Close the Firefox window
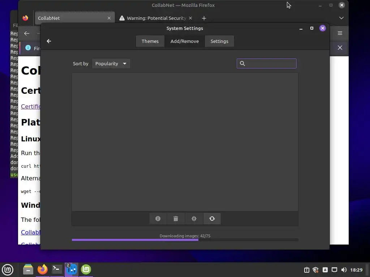Screen dimensions: 370x277 (342, 5)
